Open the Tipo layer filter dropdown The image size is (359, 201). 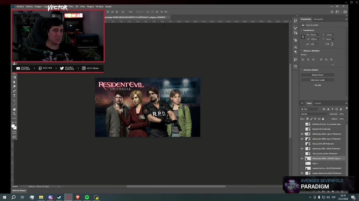point(310,109)
